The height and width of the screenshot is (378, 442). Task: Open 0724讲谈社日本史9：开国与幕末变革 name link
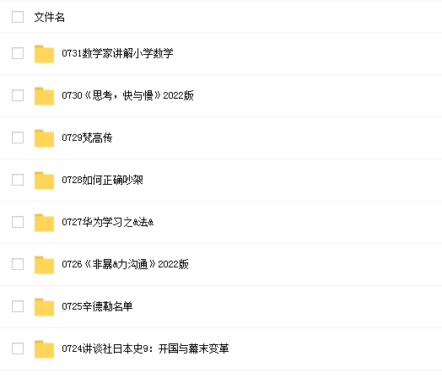[x=145, y=348]
